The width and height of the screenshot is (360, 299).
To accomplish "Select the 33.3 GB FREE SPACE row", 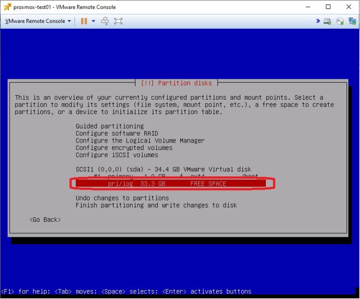I will 171,183.
